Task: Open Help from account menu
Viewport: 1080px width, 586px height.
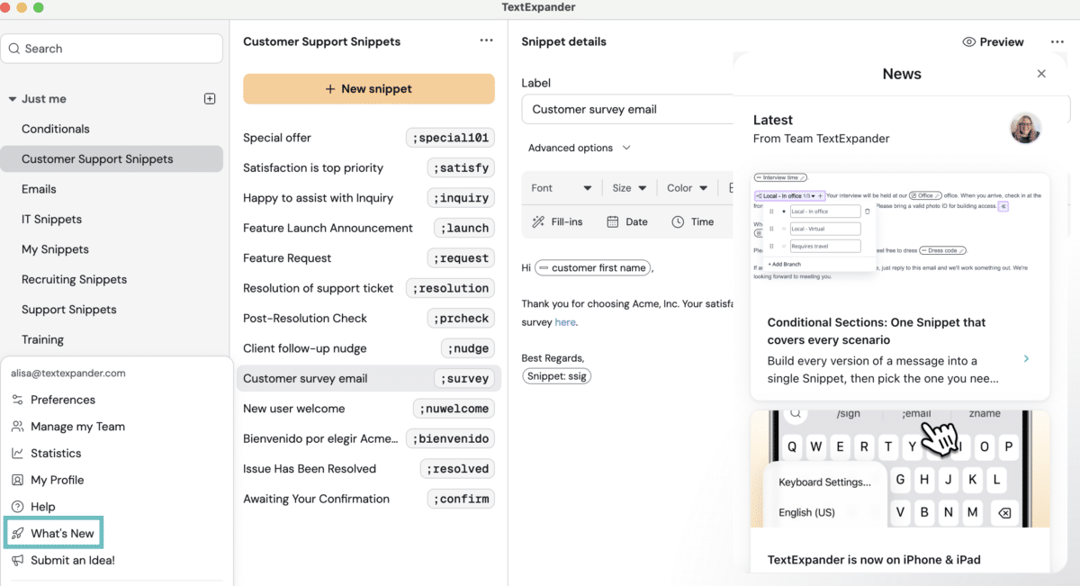Action: tap(33, 507)
